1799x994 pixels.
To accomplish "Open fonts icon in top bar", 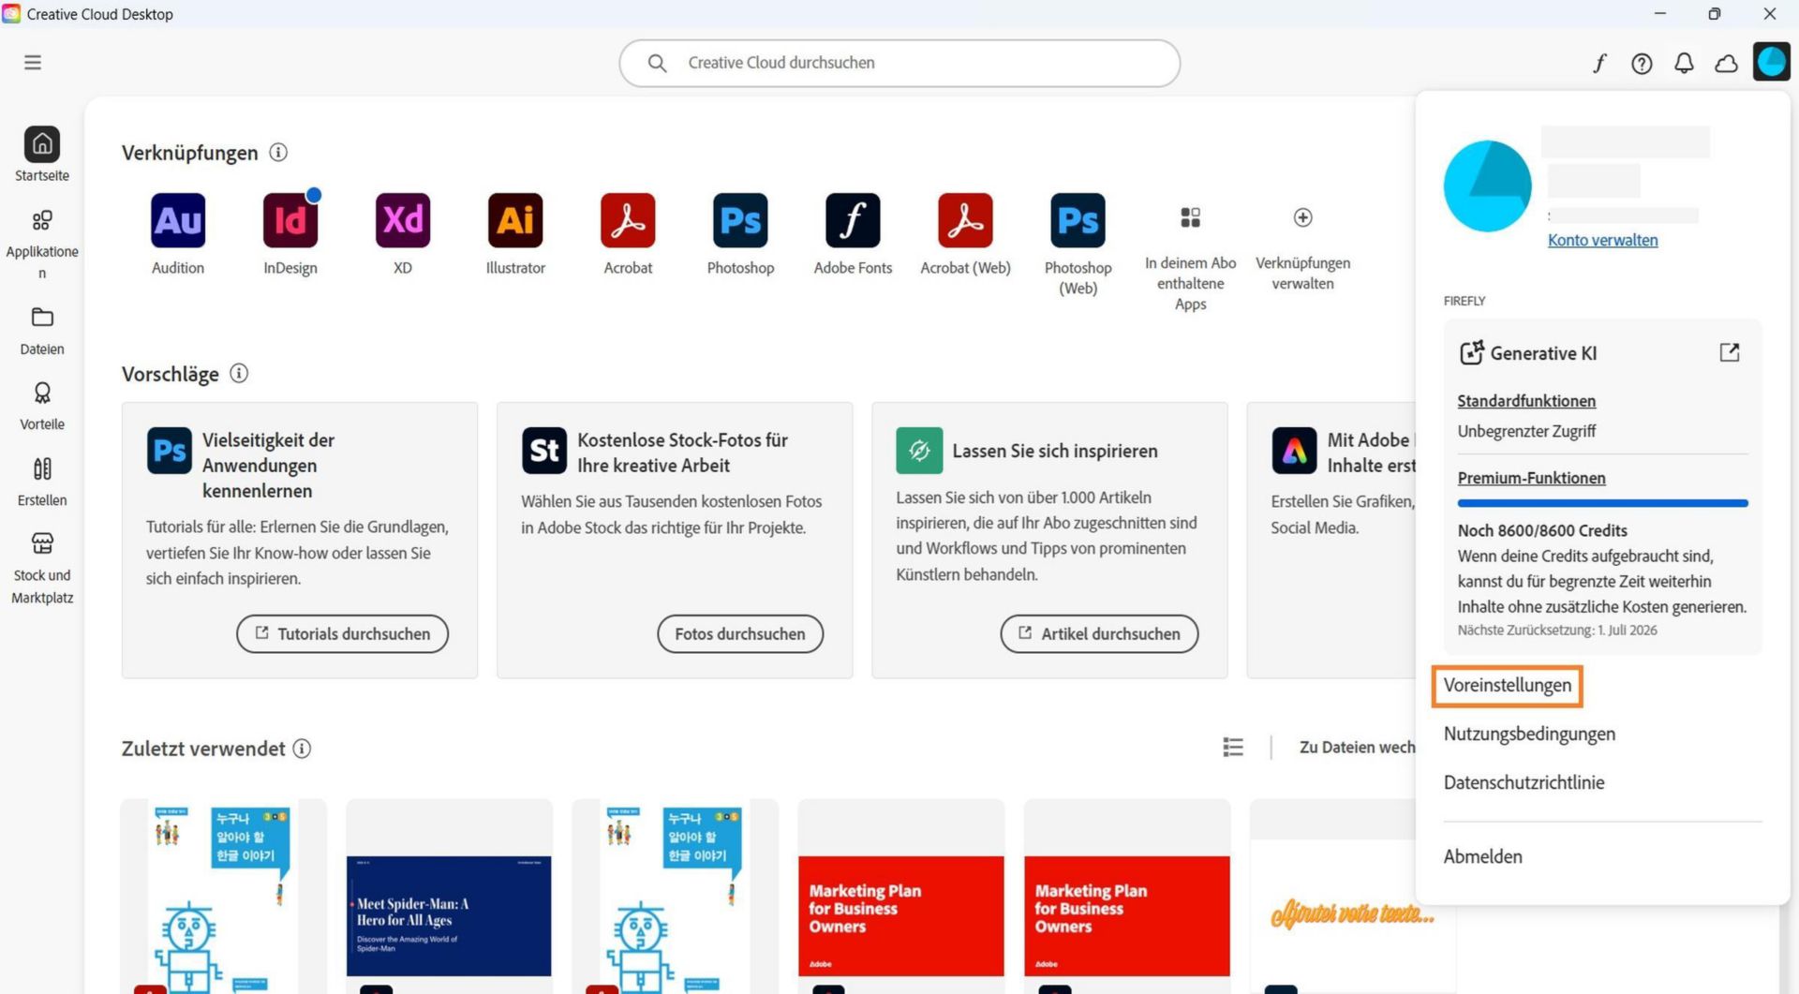I will click(1599, 63).
